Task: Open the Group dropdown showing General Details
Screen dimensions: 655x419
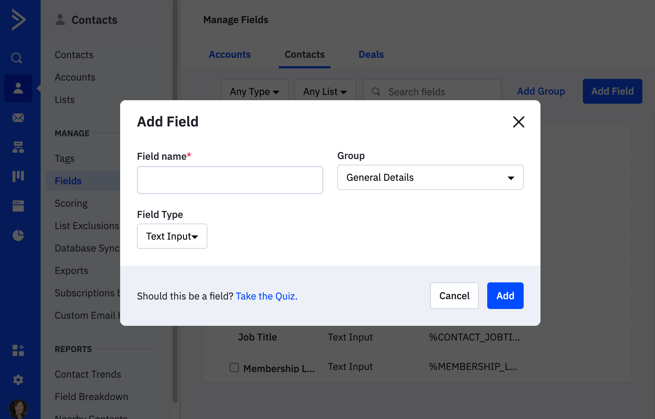Action: [x=430, y=177]
